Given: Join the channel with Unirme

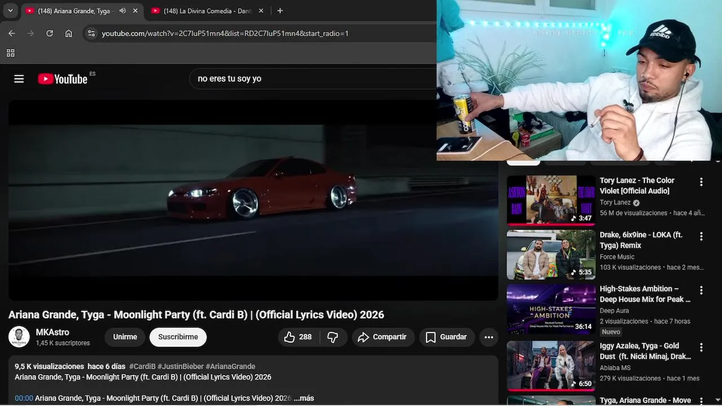Looking at the screenshot, I should click(125, 337).
